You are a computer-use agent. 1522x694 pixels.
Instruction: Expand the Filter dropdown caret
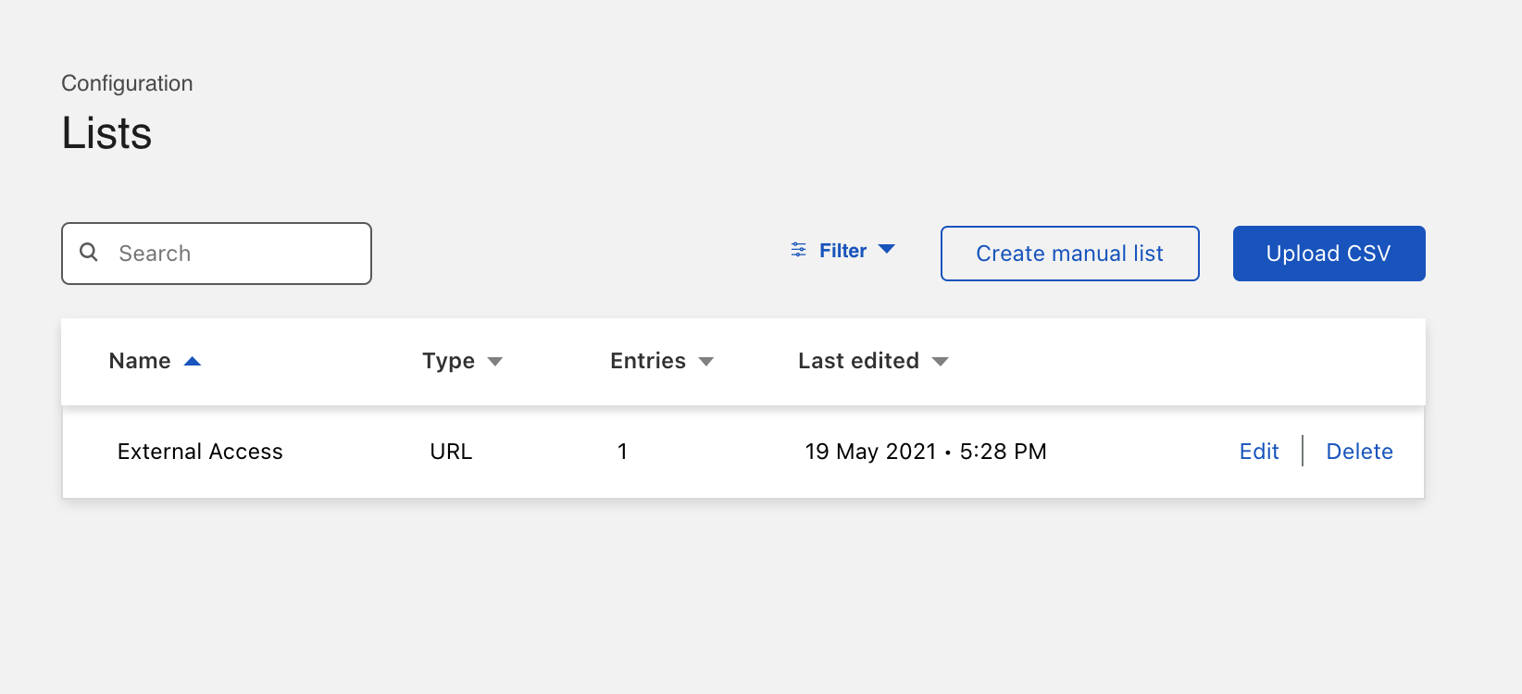click(x=886, y=249)
